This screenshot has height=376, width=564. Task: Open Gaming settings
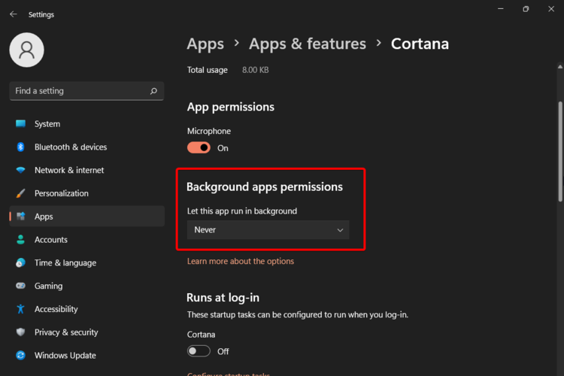coord(86,286)
